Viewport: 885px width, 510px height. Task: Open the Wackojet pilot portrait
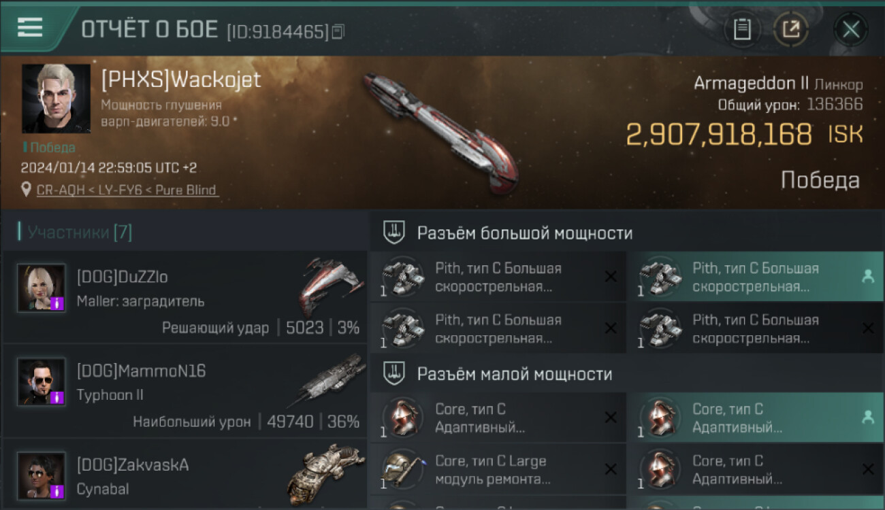pyautogui.click(x=56, y=99)
